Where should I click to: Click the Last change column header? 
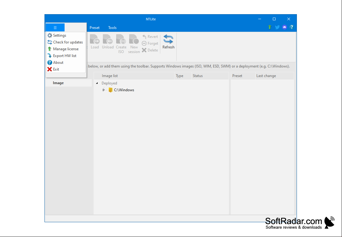(275, 76)
